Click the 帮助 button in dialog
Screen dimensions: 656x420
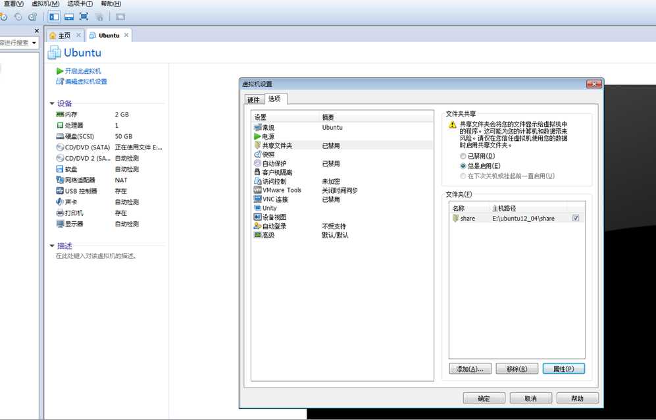pyautogui.click(x=577, y=398)
